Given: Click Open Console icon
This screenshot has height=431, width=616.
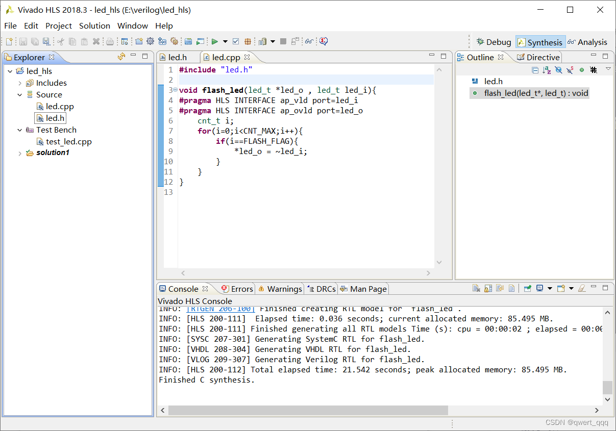Looking at the screenshot, I should pos(561,289).
